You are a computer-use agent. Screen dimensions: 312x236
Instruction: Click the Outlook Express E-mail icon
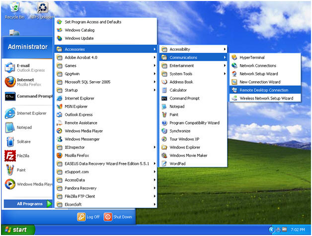pyautogui.click(x=10, y=68)
